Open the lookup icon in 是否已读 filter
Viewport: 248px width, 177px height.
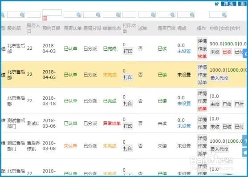[x=173, y=15]
